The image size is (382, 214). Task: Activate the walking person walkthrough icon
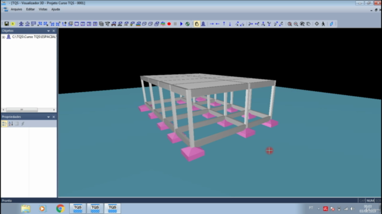tap(323, 24)
